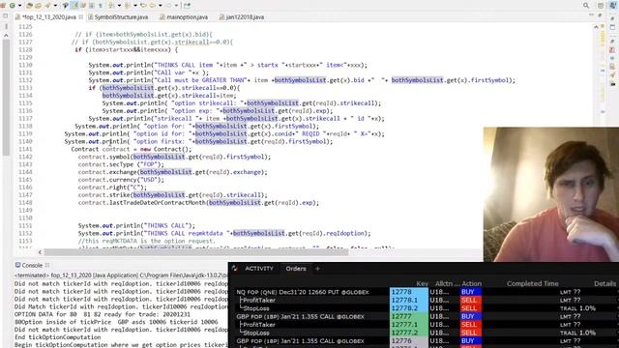Click line 1141 Contract contract = new Contract()
Viewport: 619px width, 348px height.
click(132, 149)
